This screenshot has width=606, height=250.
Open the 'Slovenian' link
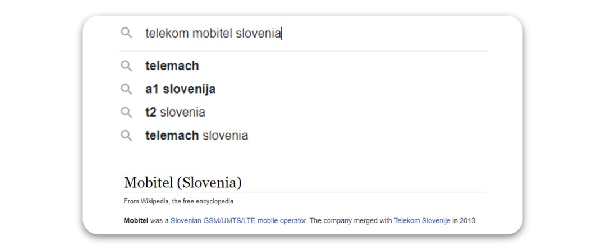[187, 221]
